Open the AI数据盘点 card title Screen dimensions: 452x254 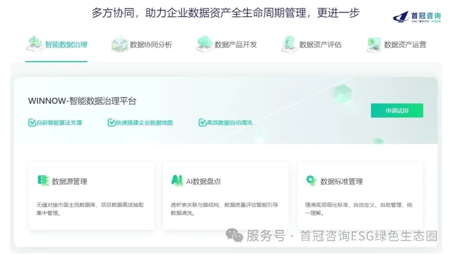click(203, 181)
